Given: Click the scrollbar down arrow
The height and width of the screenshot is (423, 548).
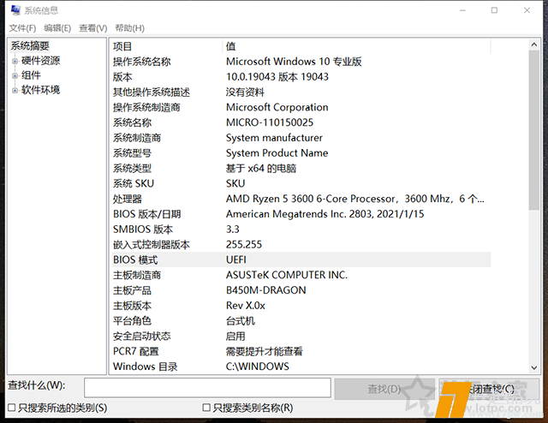Looking at the screenshot, I should (x=533, y=367).
